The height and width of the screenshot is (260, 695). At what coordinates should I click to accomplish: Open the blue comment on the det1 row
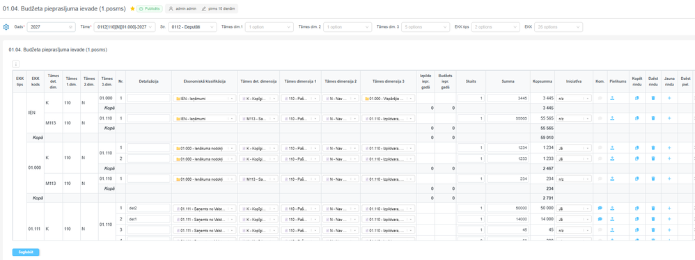pos(600,219)
